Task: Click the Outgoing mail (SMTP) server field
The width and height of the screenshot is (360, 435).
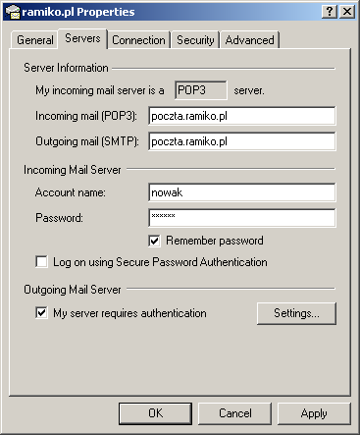Action: coord(242,141)
